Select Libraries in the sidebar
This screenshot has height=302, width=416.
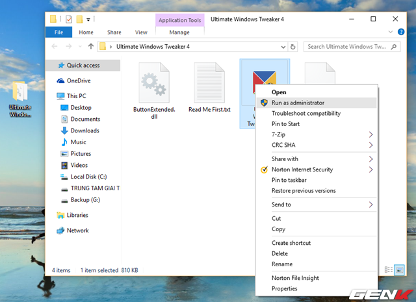pos(77,215)
